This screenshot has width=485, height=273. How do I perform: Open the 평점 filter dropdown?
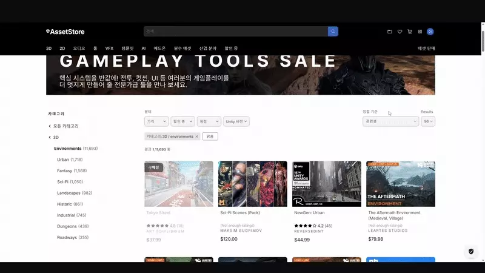point(209,121)
